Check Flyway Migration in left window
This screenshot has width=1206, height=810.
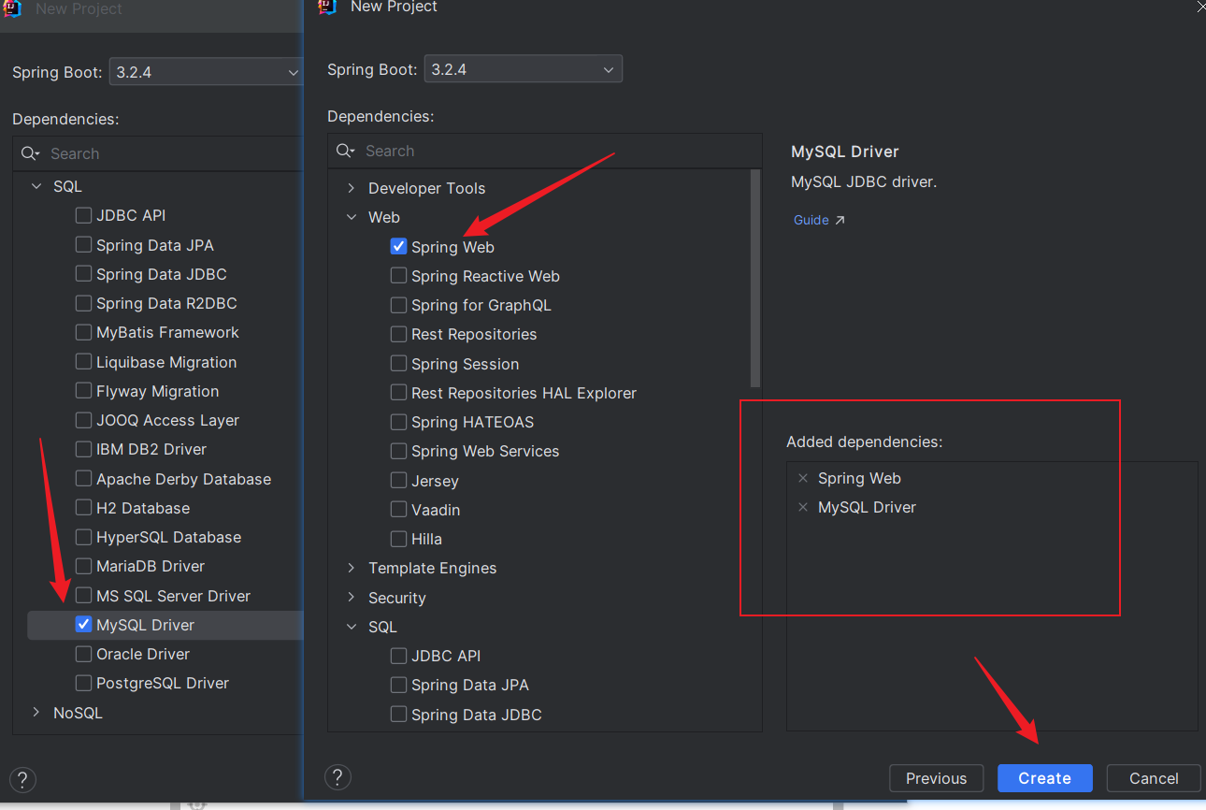point(83,391)
